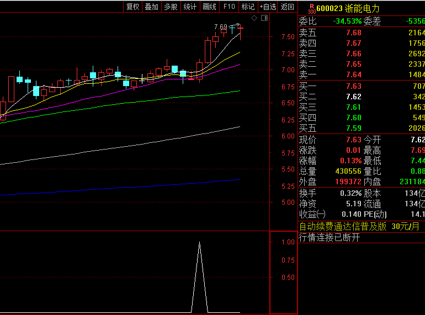This screenshot has width=425, height=315.
Task: Click the latest red cross candlestick
Action: (x=241, y=28)
